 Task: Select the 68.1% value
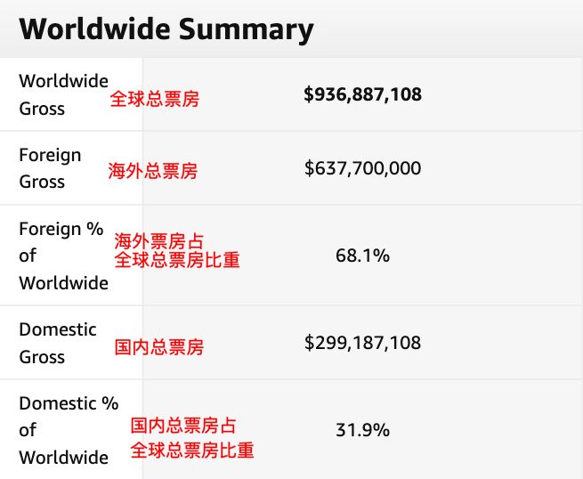[362, 256]
